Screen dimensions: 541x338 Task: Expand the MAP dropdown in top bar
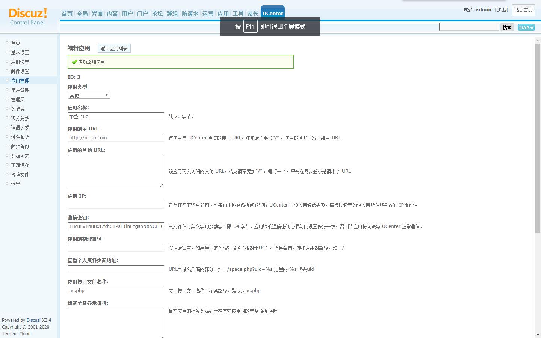[526, 27]
